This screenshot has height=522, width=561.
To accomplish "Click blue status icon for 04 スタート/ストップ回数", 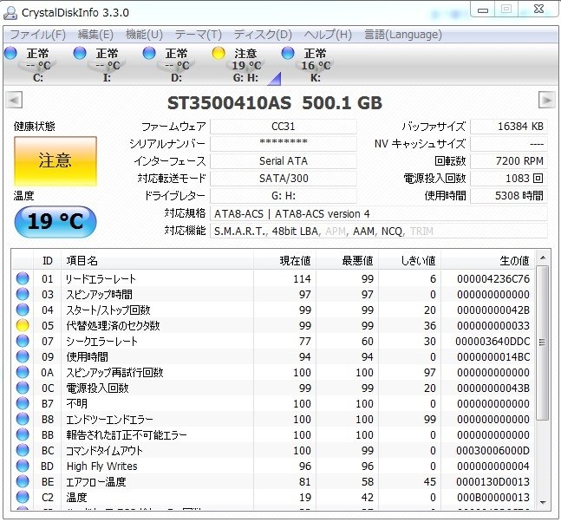I will (23, 310).
